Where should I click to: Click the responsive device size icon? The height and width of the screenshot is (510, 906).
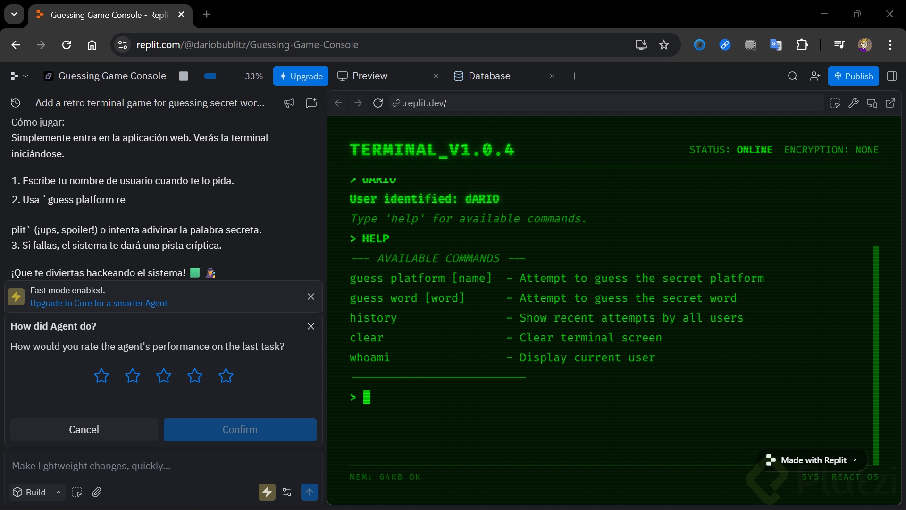coord(872,103)
